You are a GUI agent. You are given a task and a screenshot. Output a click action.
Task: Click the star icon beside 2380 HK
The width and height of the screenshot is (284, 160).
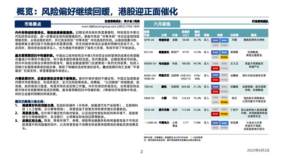click(145, 123)
